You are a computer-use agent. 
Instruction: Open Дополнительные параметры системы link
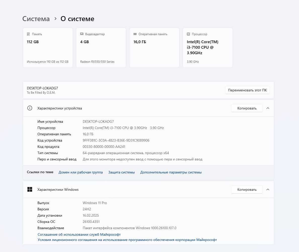click(171, 172)
